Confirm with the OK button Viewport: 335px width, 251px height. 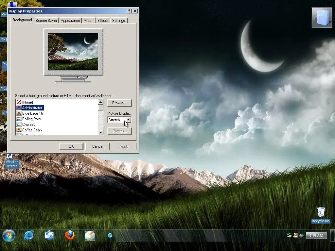(71, 146)
